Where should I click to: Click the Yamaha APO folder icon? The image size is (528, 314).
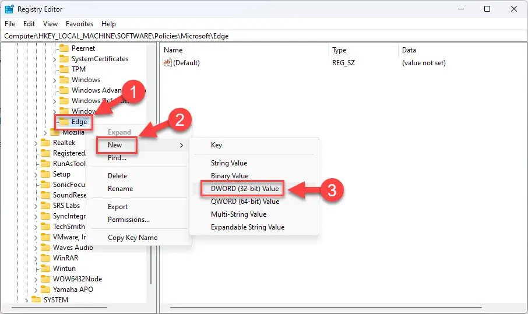pyautogui.click(x=45, y=289)
